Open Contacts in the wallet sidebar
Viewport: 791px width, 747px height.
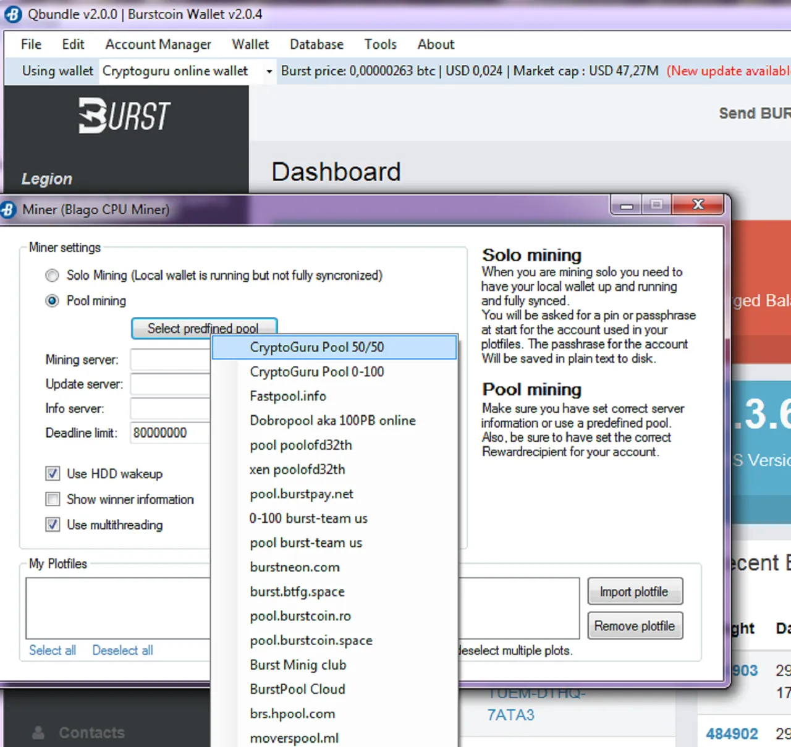point(91,733)
